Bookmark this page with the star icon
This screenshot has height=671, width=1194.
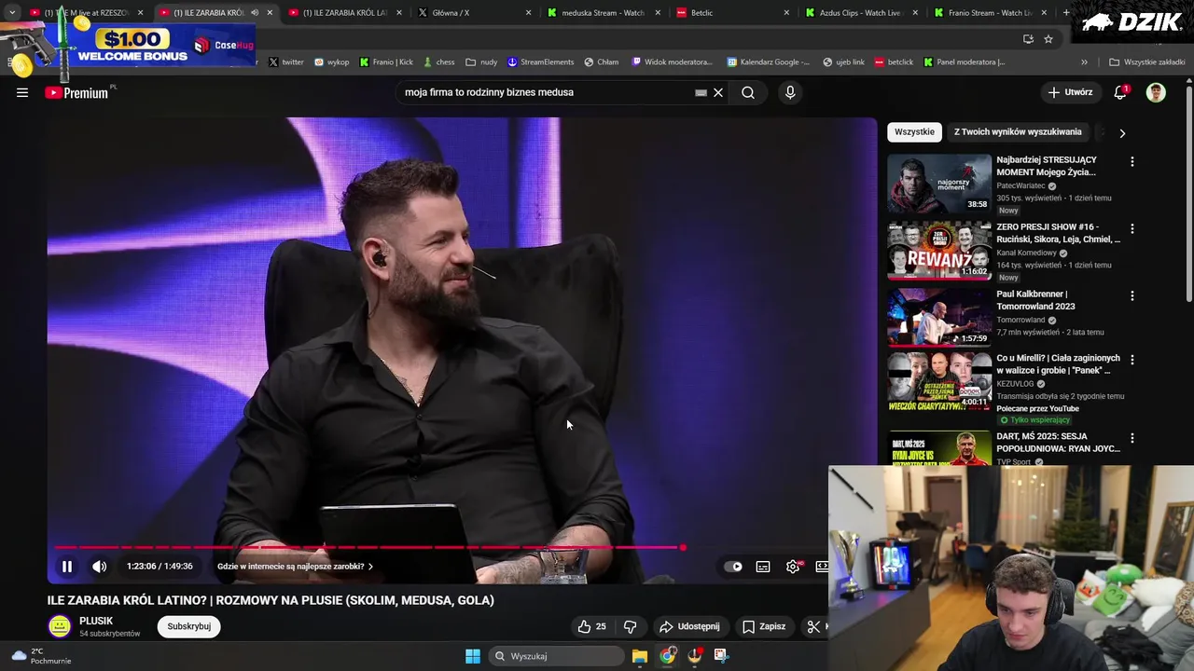point(1048,39)
